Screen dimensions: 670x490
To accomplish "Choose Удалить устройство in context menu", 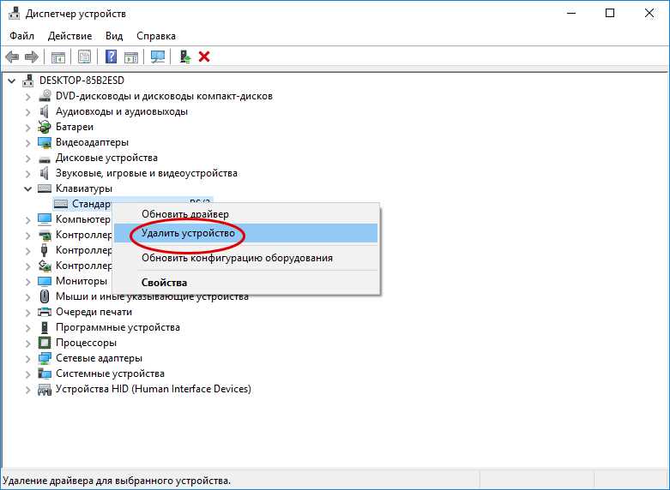I will 246,233.
